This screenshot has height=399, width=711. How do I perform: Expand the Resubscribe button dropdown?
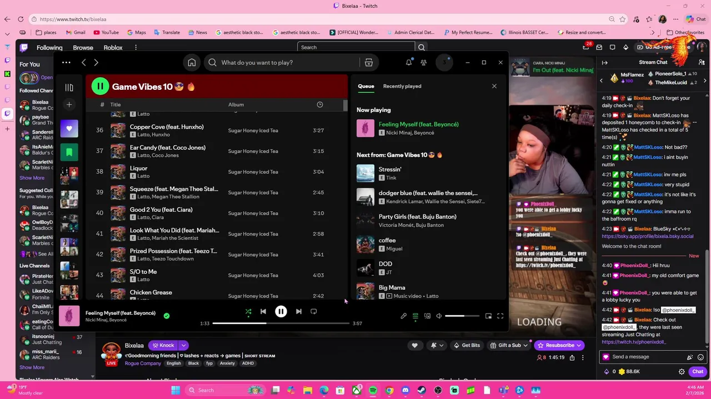pos(579,345)
